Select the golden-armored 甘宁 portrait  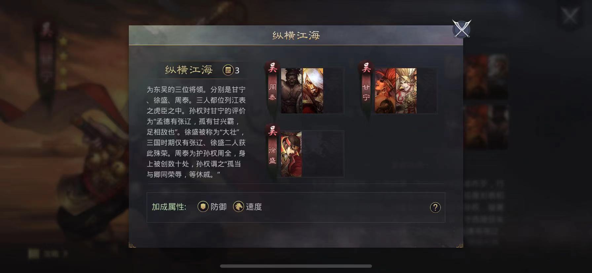click(x=406, y=91)
